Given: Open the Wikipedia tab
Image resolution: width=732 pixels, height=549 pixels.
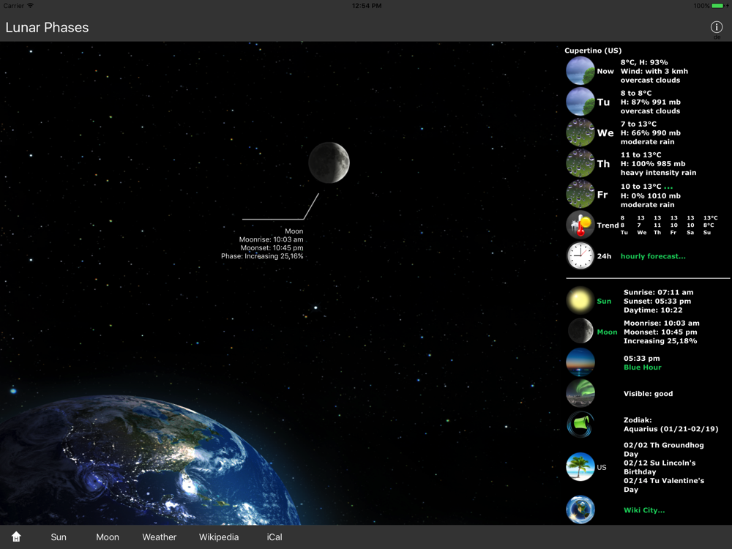Looking at the screenshot, I should 218,537.
